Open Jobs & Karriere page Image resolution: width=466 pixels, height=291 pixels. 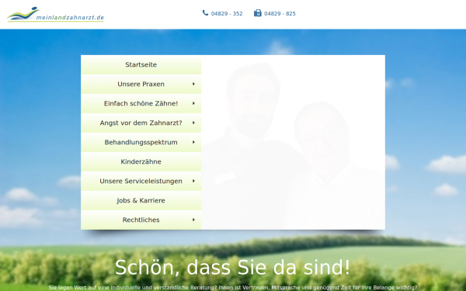pos(141,200)
